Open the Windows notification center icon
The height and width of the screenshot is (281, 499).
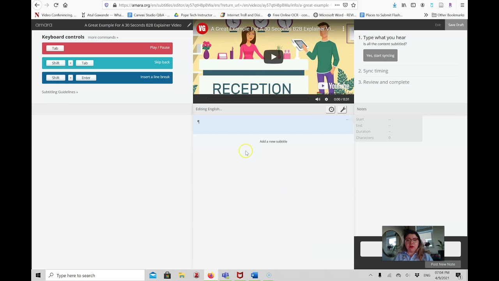click(x=458, y=275)
